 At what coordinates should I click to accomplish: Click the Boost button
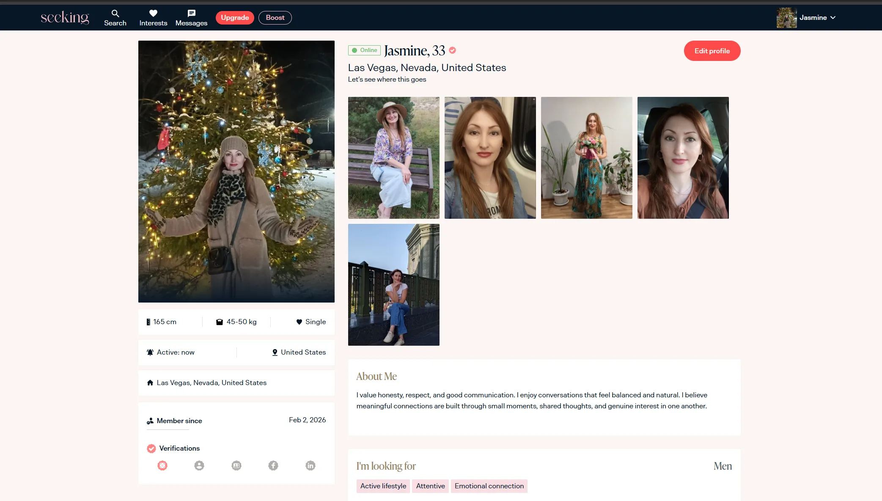275,17
